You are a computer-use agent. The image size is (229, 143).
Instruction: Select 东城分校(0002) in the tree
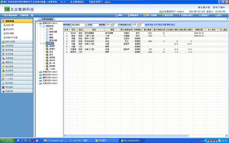[50, 72]
